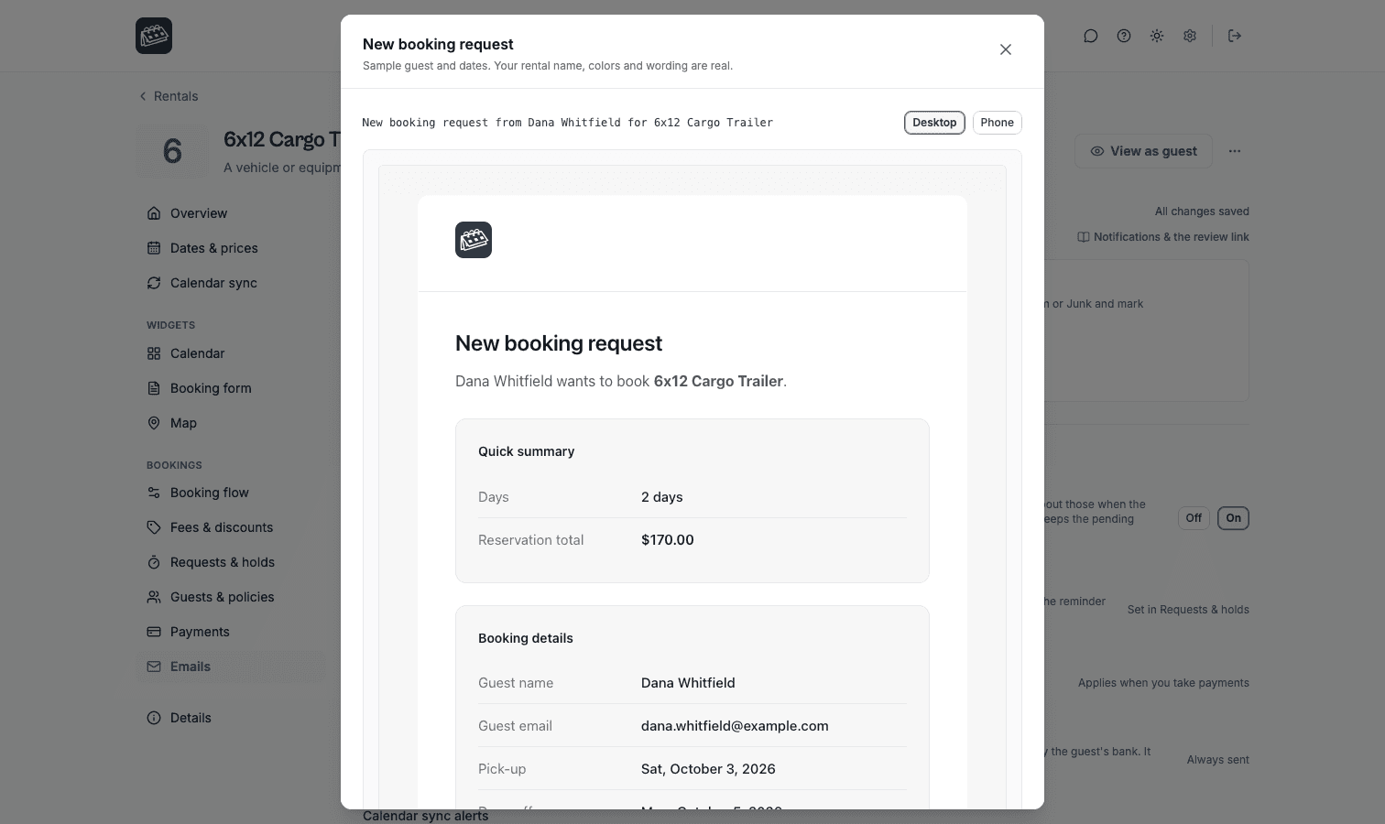Click Set in Requests & holds link
The height and width of the screenshot is (824, 1385).
coord(1188,610)
